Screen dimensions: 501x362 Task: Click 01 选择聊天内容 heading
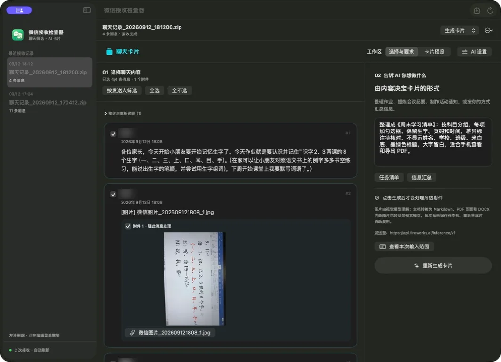(122, 72)
